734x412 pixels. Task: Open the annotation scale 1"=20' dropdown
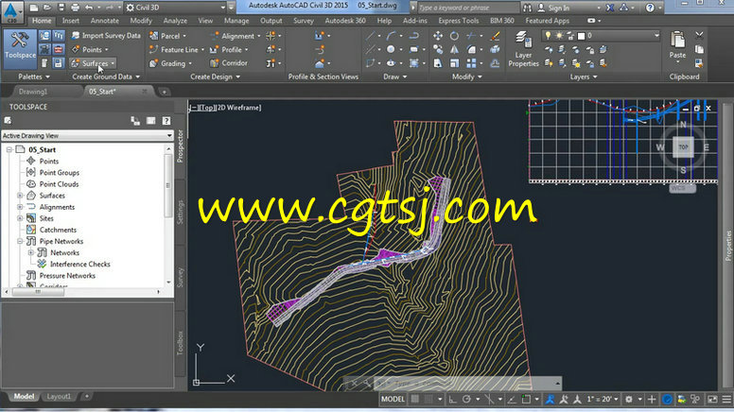tap(603, 399)
